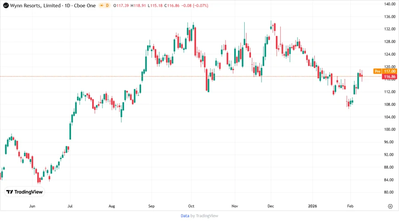Click the 'Nov' time axis label

[x=235, y=206]
